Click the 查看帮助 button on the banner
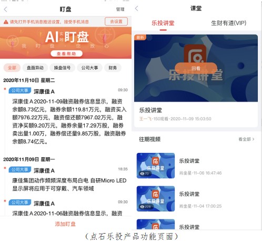This screenshot has height=241, width=262. tap(66, 54)
